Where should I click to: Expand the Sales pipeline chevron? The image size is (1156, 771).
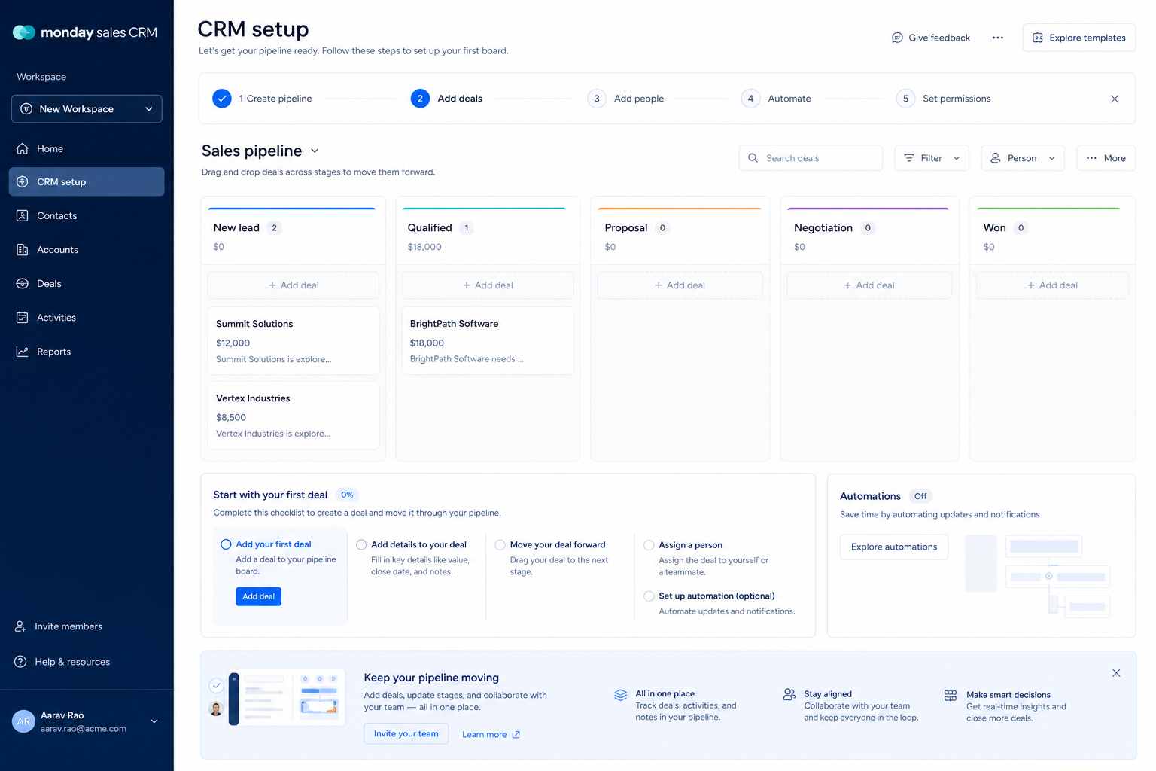click(315, 151)
